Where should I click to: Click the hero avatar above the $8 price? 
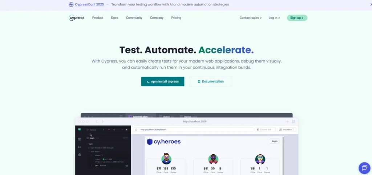(260, 159)
